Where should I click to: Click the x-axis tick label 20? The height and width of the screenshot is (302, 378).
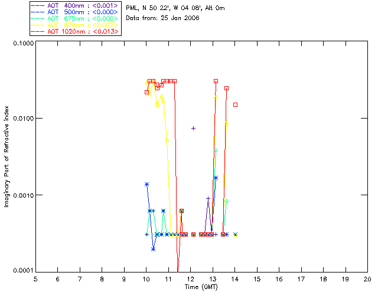tap(367, 279)
